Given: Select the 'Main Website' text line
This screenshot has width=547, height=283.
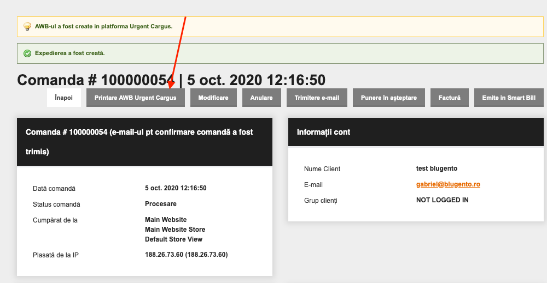Looking at the screenshot, I should [166, 220].
